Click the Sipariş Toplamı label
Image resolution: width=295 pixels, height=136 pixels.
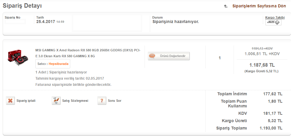231,128
